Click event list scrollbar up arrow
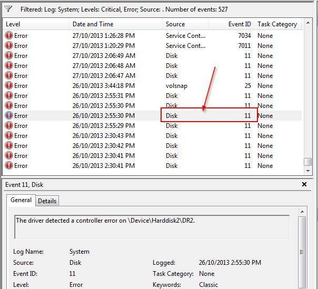318x289 pixels. pyautogui.click(x=308, y=23)
